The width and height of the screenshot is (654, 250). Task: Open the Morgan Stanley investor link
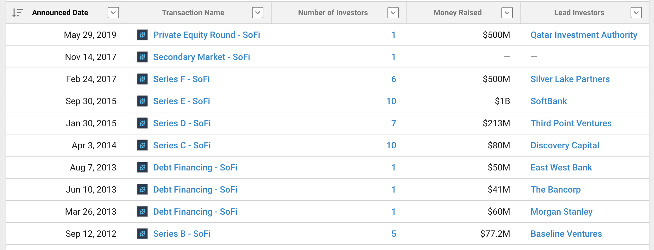(x=561, y=211)
